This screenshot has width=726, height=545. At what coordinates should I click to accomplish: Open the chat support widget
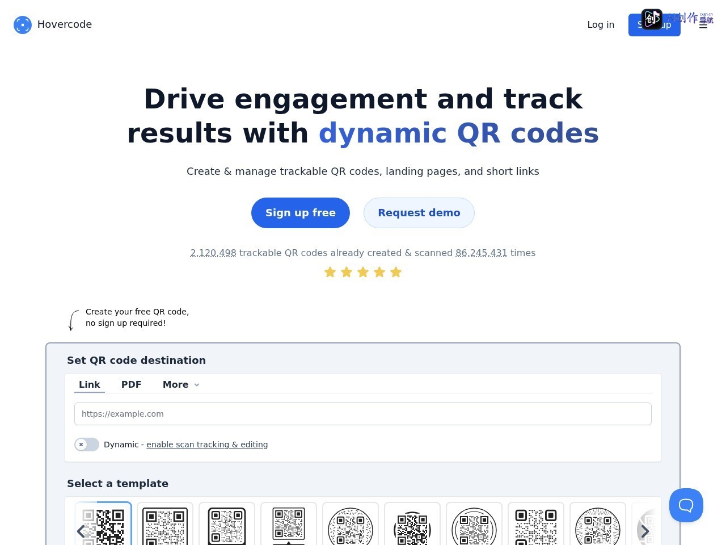click(686, 505)
